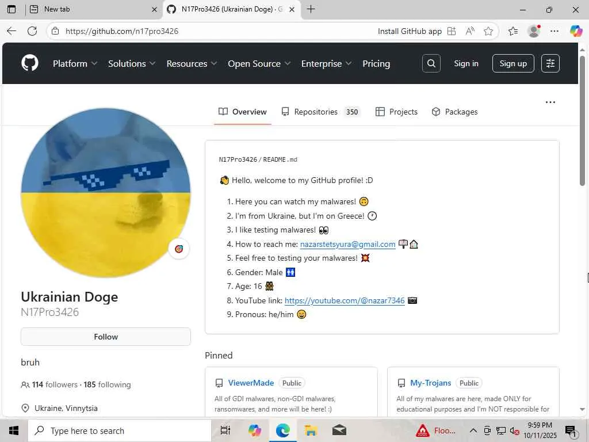Open the clock showing 9:59 PM
This screenshot has height=442, width=589.
(x=540, y=430)
